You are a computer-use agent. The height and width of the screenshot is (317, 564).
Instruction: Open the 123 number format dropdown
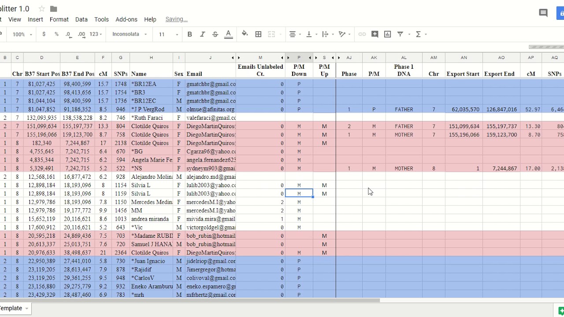click(96, 34)
